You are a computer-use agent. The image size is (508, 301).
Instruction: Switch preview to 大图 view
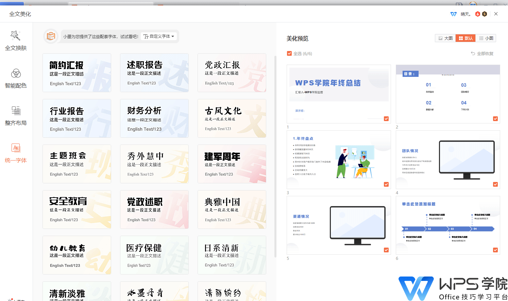coord(445,38)
